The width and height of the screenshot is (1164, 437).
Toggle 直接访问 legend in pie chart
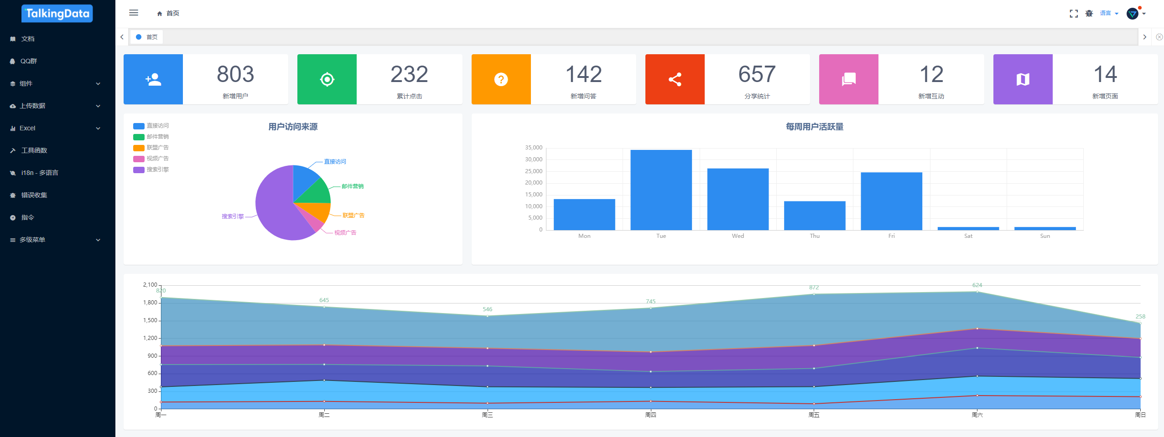pyautogui.click(x=151, y=126)
